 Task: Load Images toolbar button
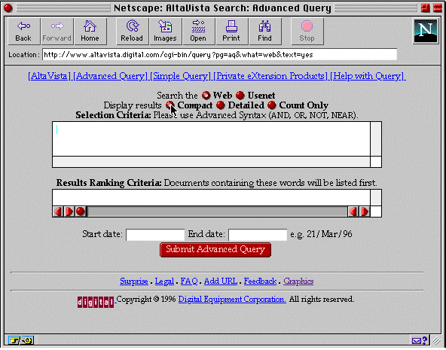point(166,32)
